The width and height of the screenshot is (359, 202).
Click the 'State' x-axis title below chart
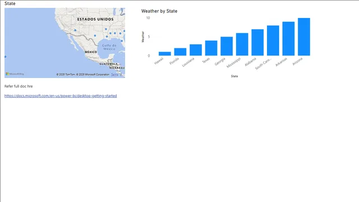pos(234,76)
